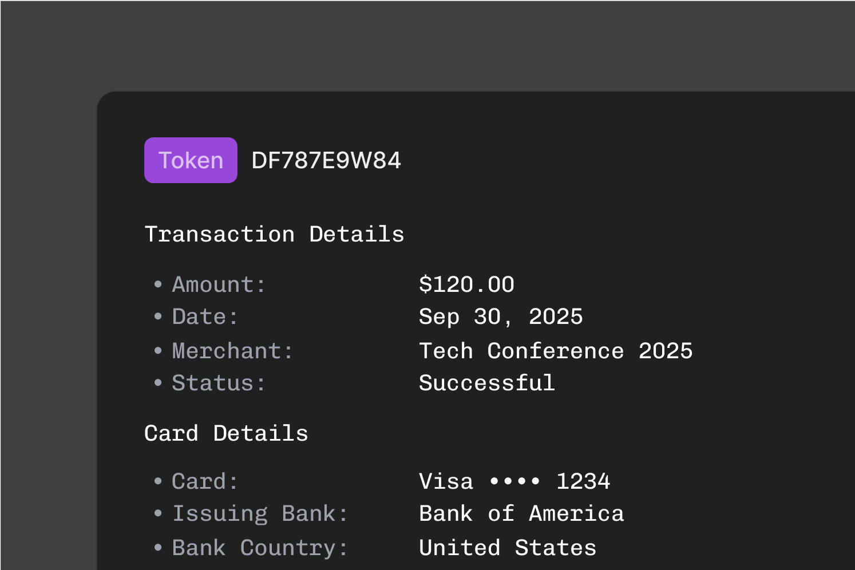Select the $120.00 amount value
The height and width of the screenshot is (570, 855).
coord(466,285)
